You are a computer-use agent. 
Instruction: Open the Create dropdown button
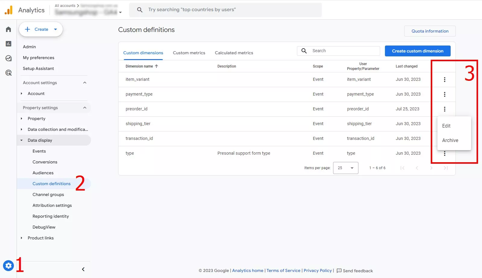(41, 29)
